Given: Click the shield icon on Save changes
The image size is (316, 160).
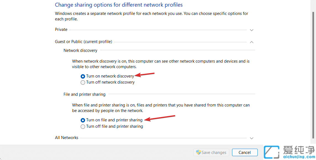Looking at the screenshot, I should click(x=198, y=152).
